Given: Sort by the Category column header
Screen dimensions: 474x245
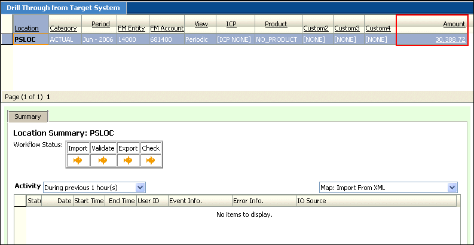Looking at the screenshot, I should pos(63,29).
